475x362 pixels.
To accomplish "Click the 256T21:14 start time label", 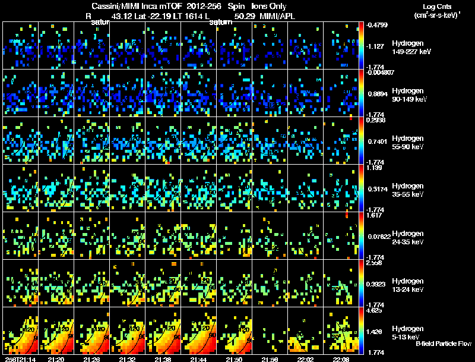I will coord(21,359).
